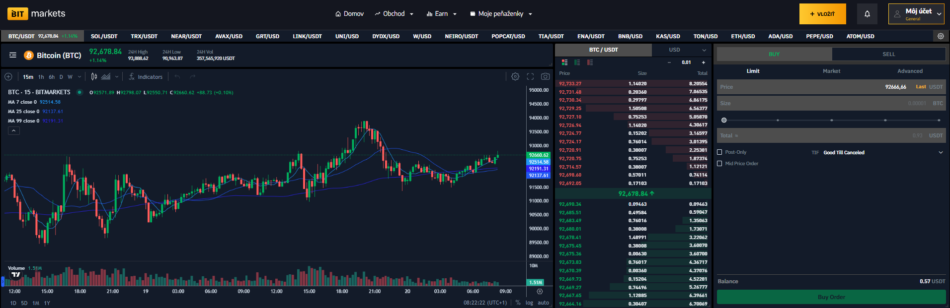Expand the Obchod menu dropdown

click(x=395, y=14)
